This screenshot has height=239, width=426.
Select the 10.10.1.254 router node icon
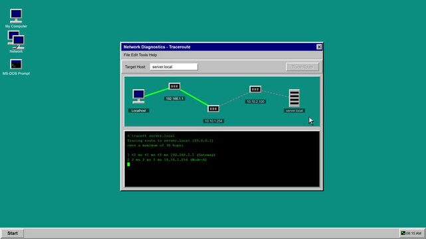tap(213, 109)
